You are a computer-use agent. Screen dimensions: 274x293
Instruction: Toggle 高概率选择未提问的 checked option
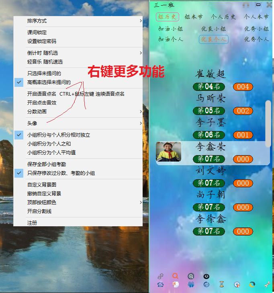tap(78, 82)
